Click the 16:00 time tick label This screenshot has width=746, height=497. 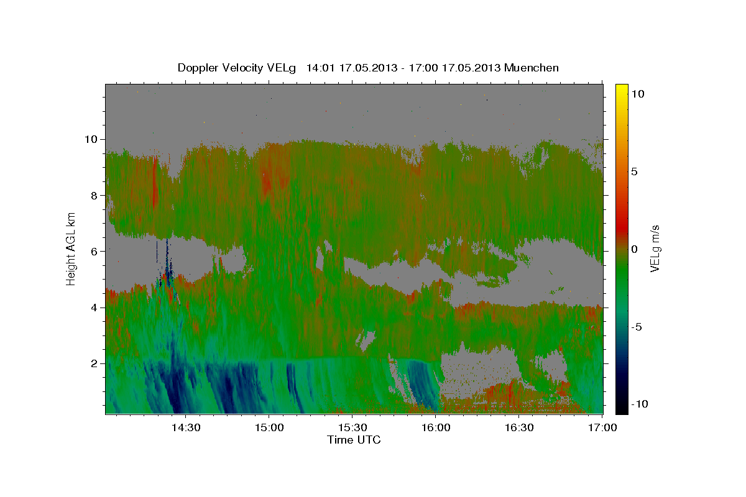point(436,427)
